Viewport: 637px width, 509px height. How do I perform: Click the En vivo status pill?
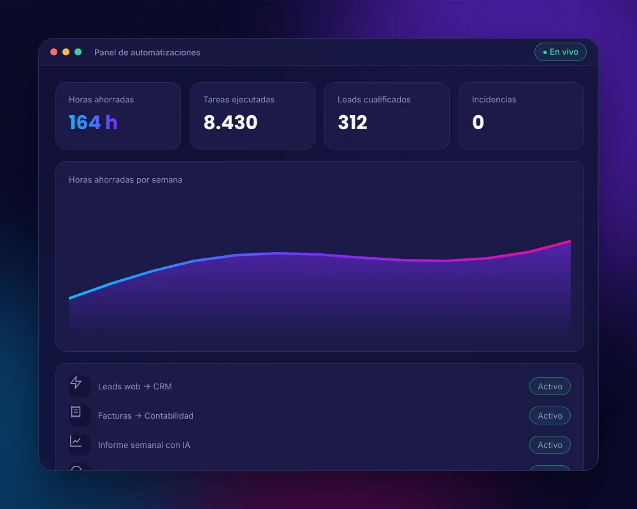coord(560,52)
